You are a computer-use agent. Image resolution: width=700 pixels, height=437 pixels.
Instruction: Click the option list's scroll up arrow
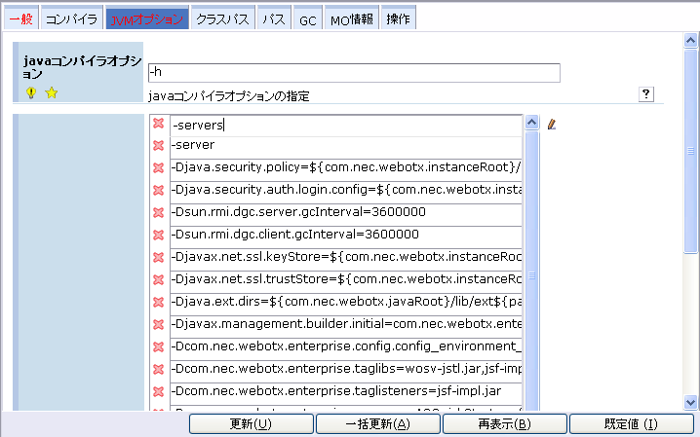coord(532,124)
